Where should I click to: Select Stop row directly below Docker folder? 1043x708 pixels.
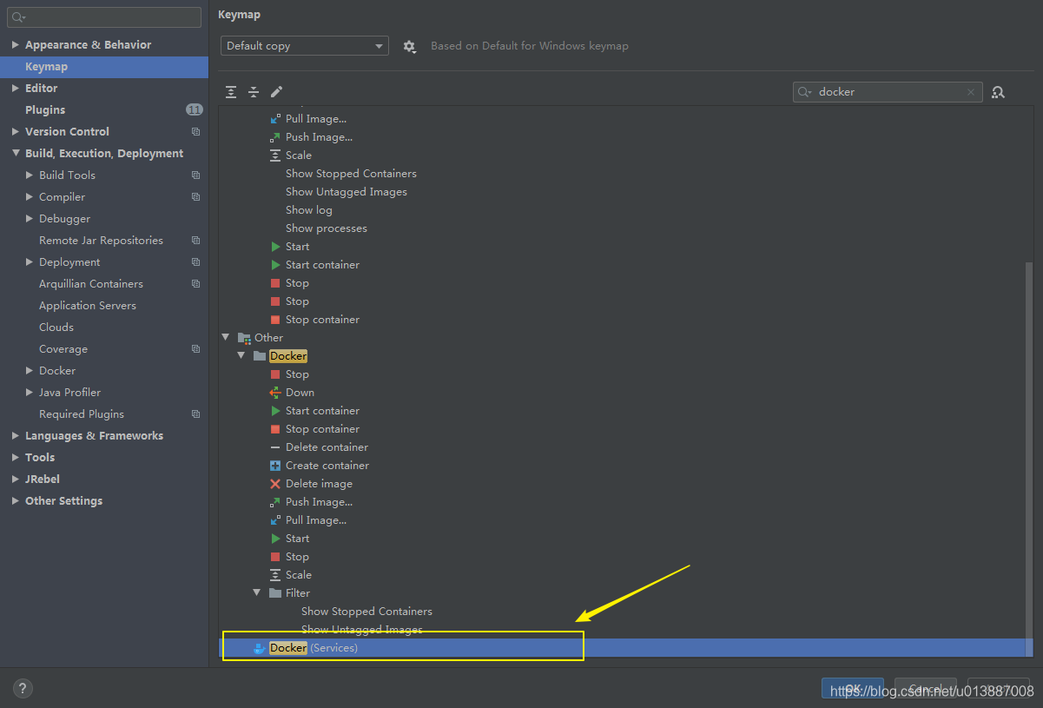[297, 374]
